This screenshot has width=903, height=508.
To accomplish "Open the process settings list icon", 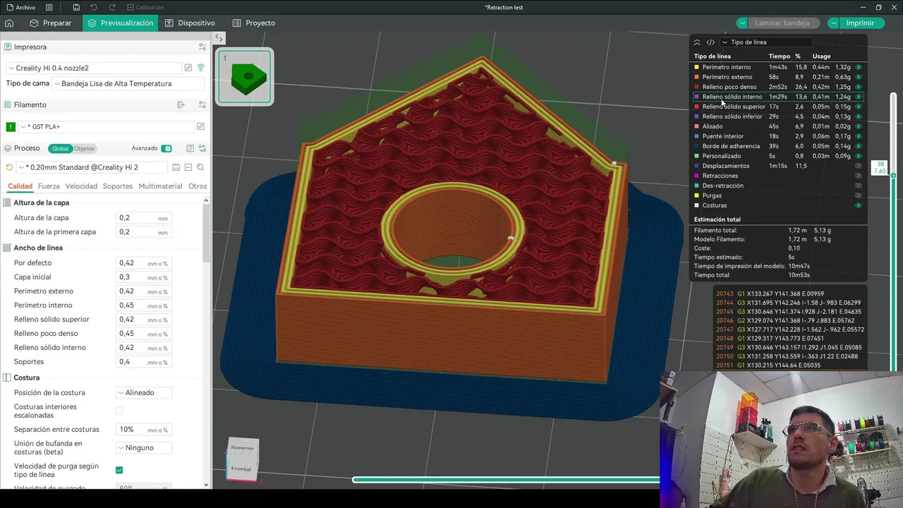I will pyautogui.click(x=190, y=148).
